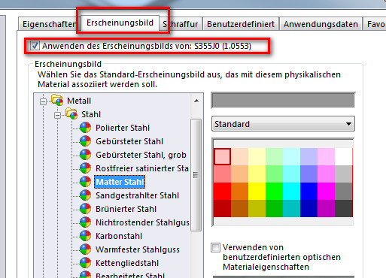Viewport: 386px width, 278px height.
Task: Open the partially visible Favoriten tab
Action: (x=375, y=24)
